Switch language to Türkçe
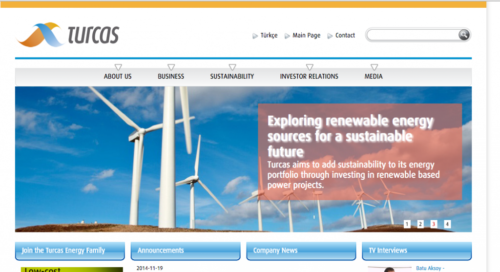Screen dimensions: 500x272 [269, 35]
